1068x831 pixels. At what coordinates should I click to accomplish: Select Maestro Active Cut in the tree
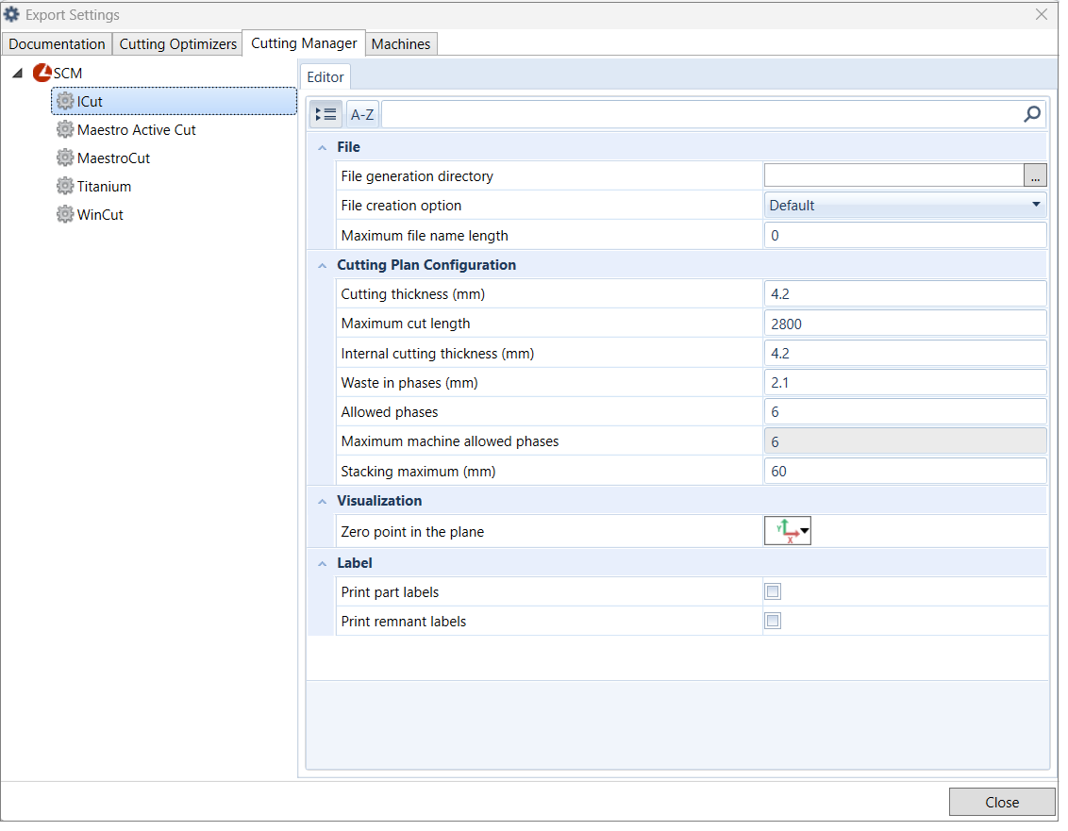click(137, 131)
